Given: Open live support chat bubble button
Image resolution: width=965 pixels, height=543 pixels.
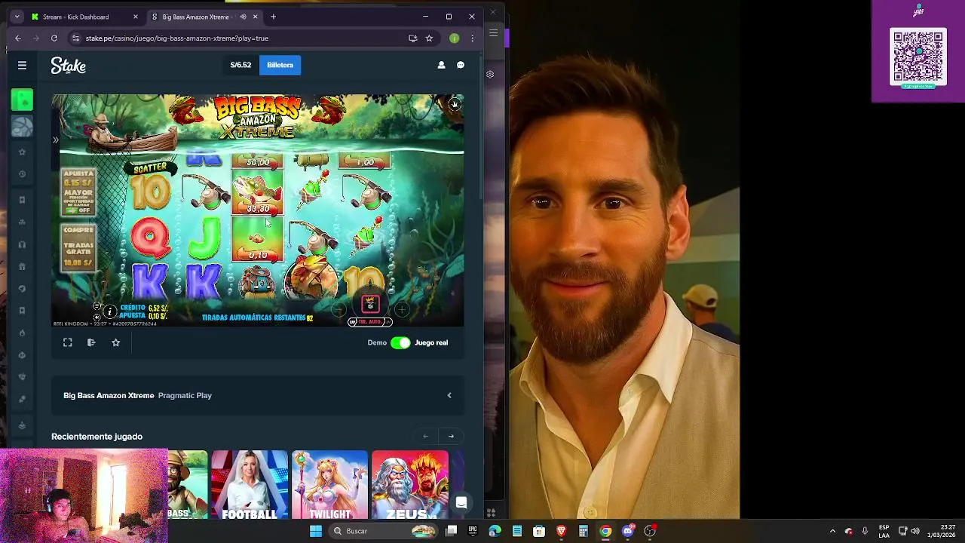Looking at the screenshot, I should pos(461,502).
